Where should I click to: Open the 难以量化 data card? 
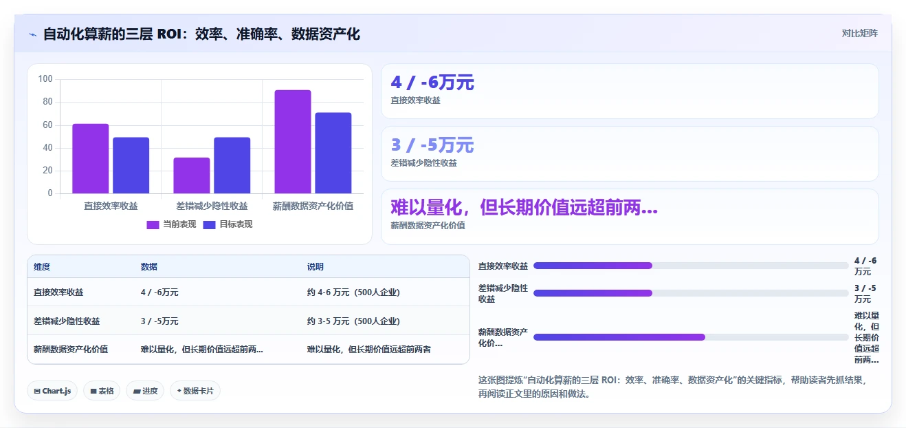click(x=630, y=216)
